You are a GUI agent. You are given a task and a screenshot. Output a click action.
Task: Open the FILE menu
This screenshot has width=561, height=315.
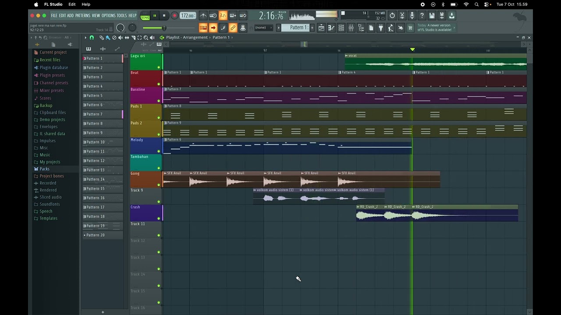(54, 16)
